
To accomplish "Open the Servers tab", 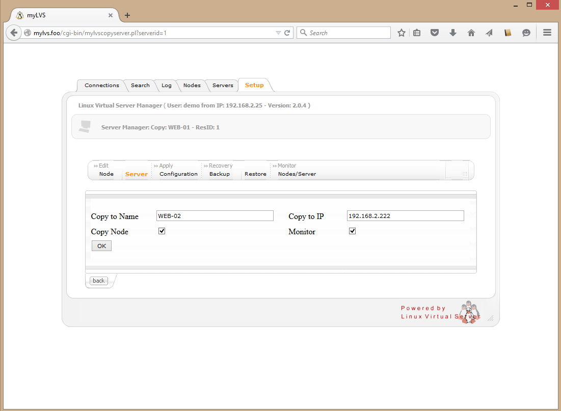I will tap(223, 86).
